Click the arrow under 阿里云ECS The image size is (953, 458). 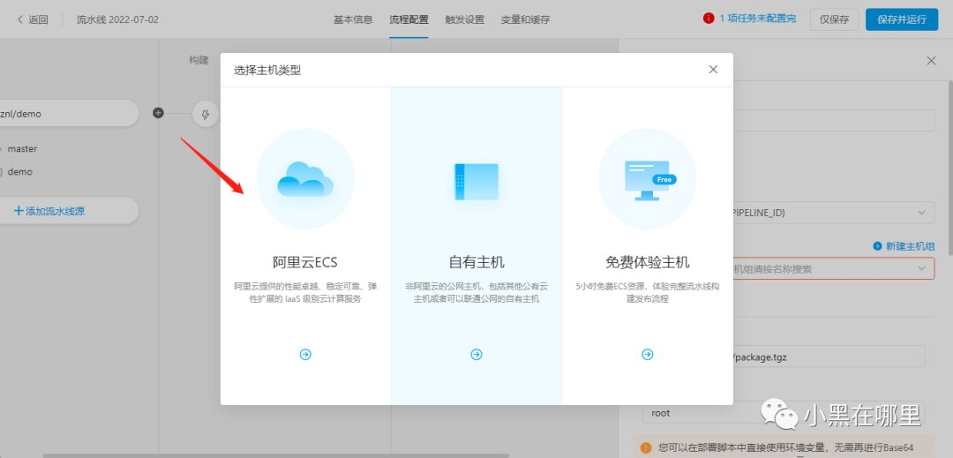(x=305, y=354)
